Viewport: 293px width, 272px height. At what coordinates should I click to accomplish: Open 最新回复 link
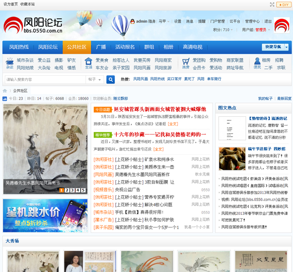coord(284,99)
